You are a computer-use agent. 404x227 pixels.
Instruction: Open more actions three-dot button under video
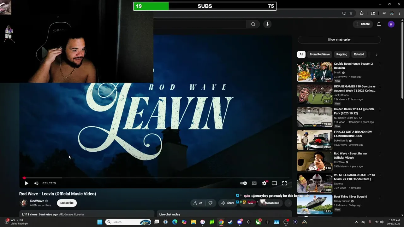coord(288,203)
